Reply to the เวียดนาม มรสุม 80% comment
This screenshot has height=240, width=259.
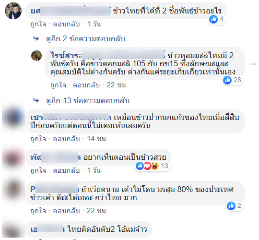(66, 211)
